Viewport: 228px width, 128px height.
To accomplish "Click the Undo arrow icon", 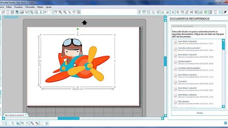I will [46, 12].
